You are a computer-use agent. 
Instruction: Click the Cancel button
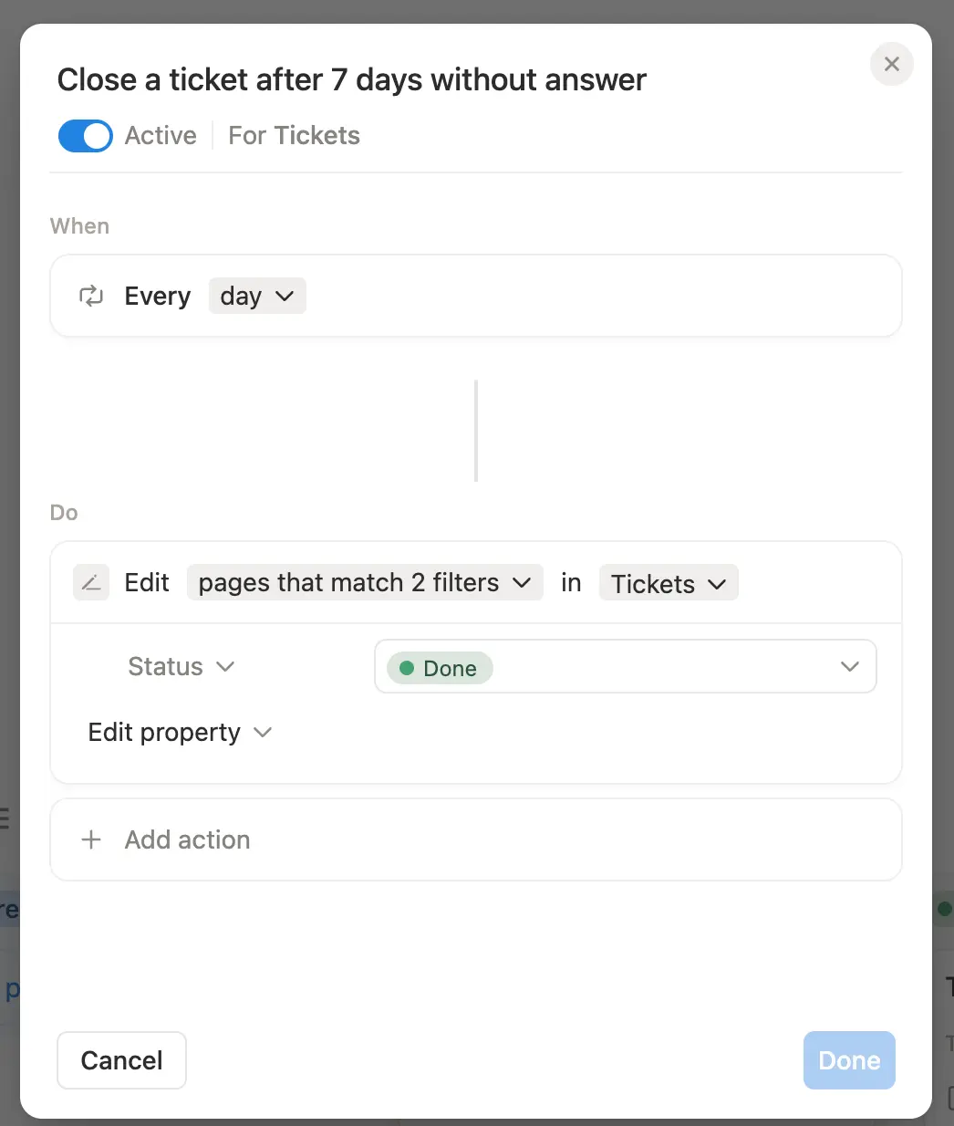tap(121, 1060)
